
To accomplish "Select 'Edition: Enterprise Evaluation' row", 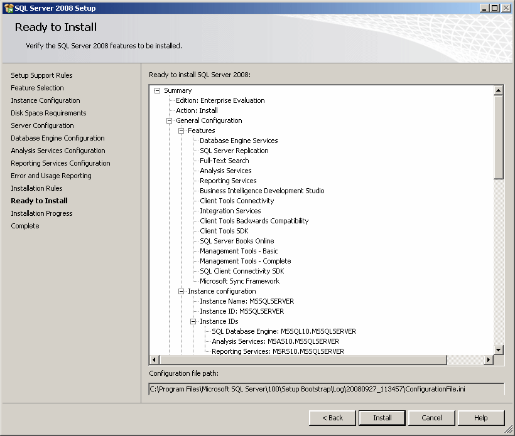I will (220, 101).
